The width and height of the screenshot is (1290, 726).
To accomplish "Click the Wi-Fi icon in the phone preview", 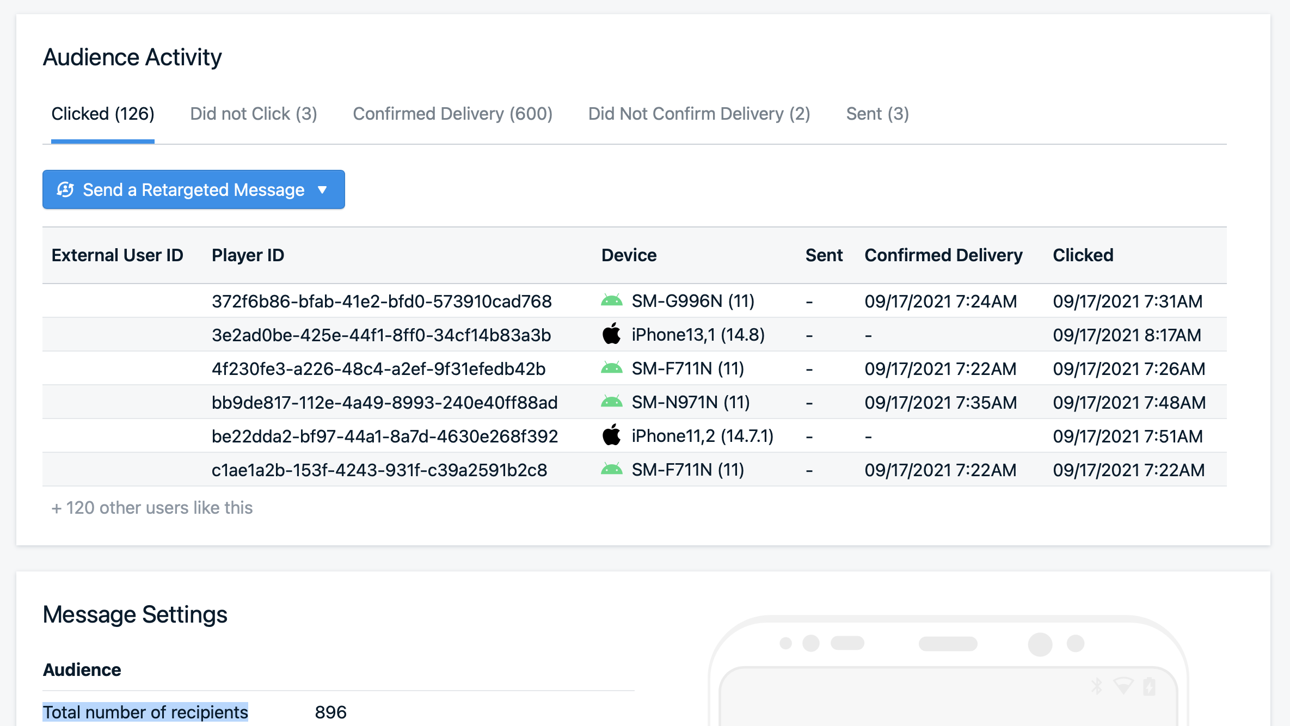I will [x=1123, y=686].
